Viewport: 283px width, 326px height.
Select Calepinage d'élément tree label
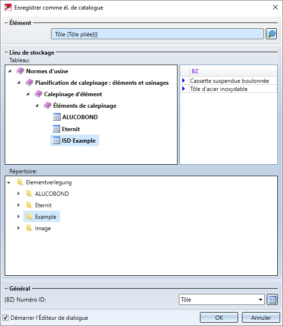(x=73, y=94)
